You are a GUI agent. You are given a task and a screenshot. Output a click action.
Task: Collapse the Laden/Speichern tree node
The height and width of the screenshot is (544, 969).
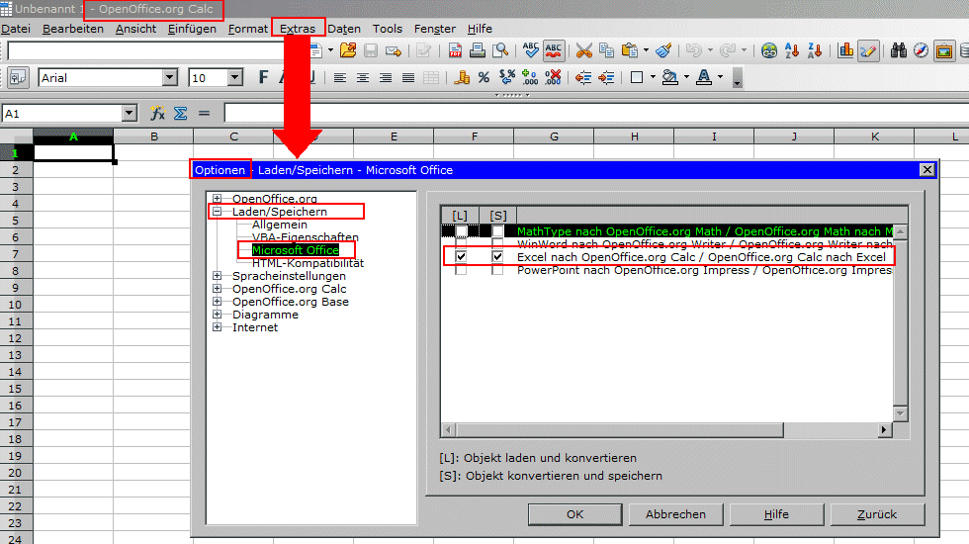click(x=218, y=212)
